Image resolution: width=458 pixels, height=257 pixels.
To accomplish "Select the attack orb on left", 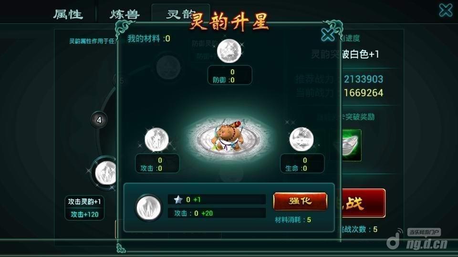I will (x=156, y=139).
